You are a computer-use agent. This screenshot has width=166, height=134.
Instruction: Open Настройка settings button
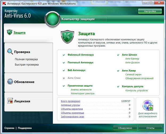coord(150,11)
